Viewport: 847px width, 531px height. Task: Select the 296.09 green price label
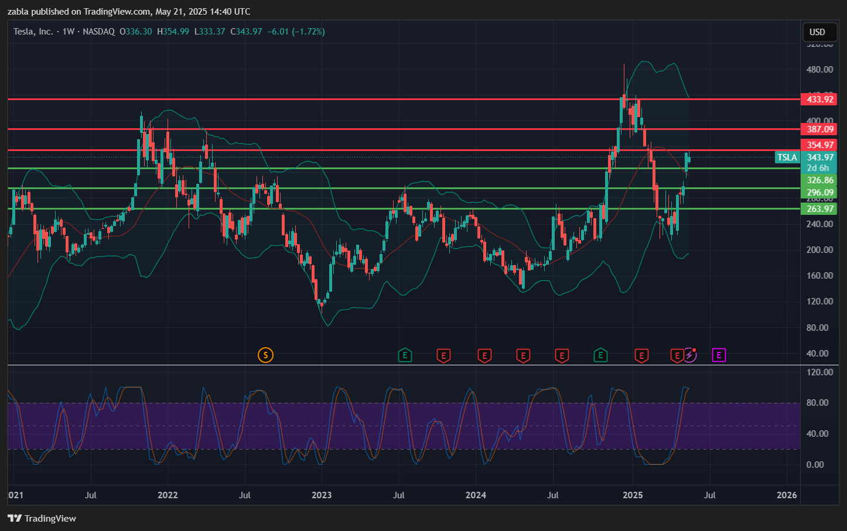[819, 193]
